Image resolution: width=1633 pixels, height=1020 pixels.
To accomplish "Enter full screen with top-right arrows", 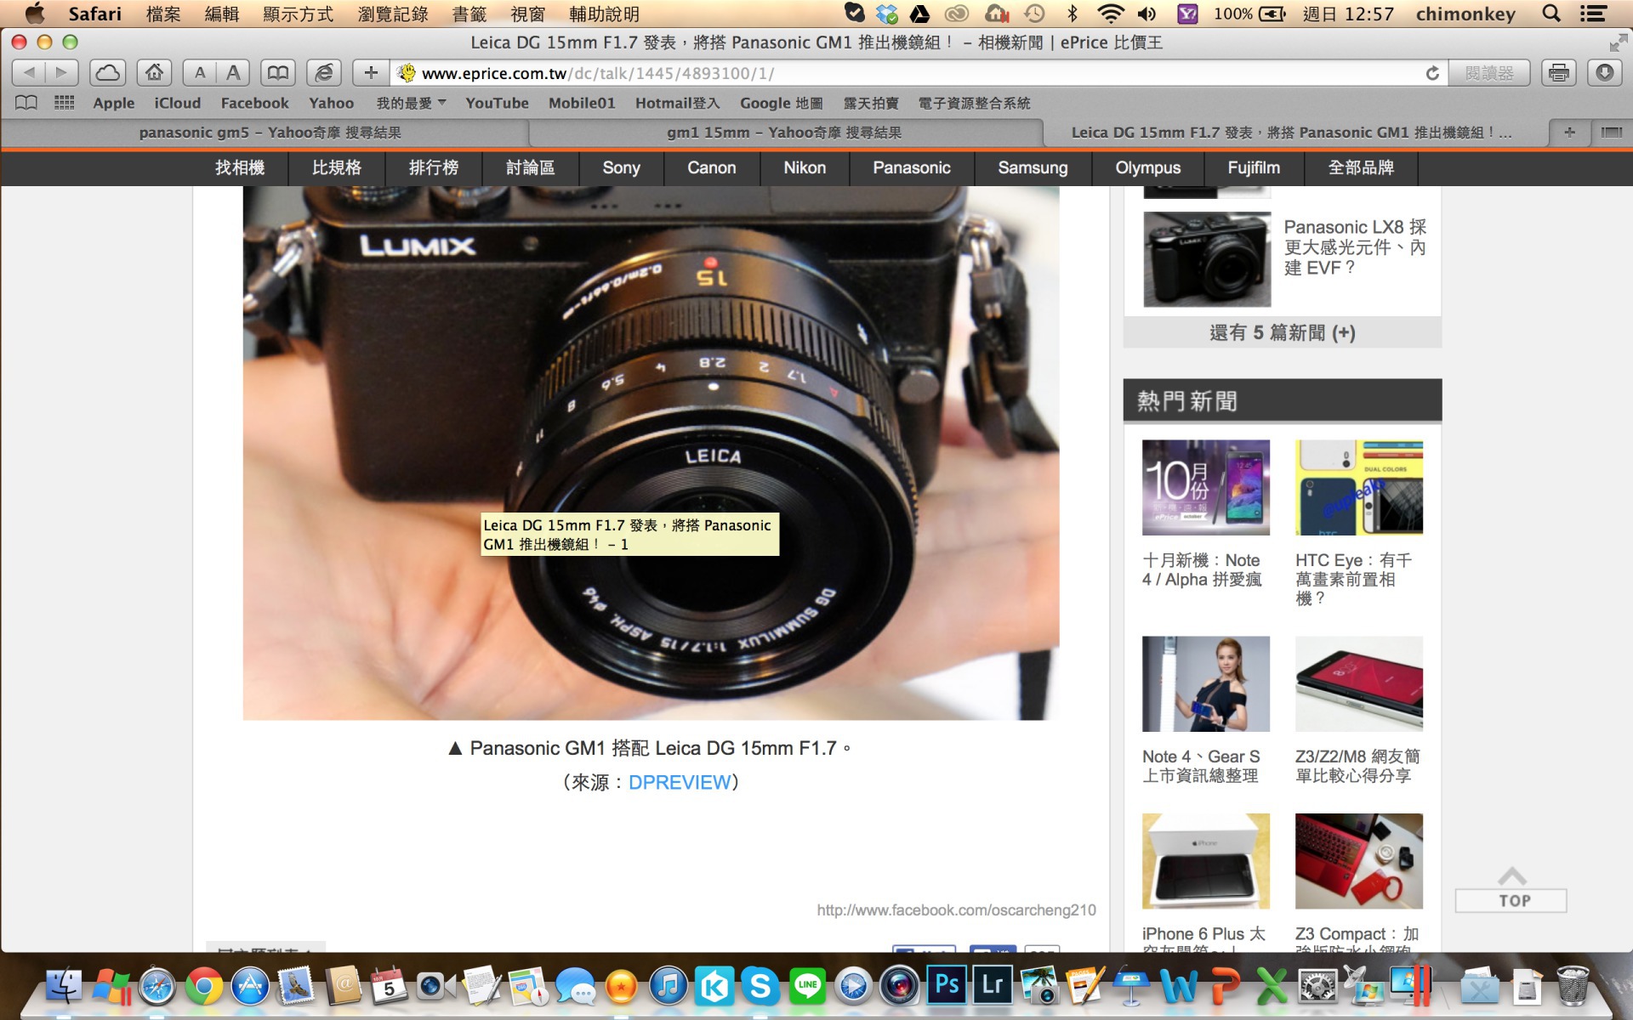I will [x=1618, y=42].
